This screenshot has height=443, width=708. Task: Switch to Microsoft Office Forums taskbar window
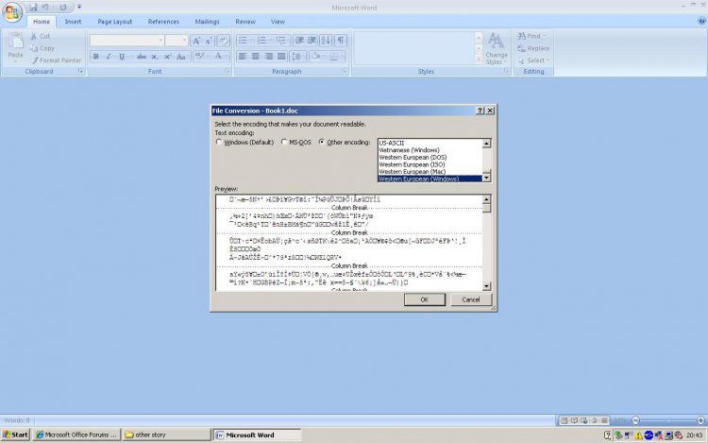pos(76,434)
